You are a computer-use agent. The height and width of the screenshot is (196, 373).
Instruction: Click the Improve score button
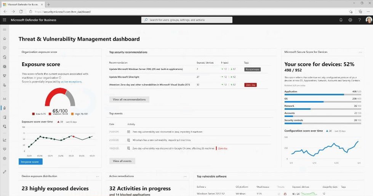coord(30,161)
